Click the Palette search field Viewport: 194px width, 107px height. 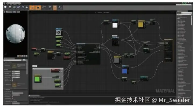pos(184,14)
